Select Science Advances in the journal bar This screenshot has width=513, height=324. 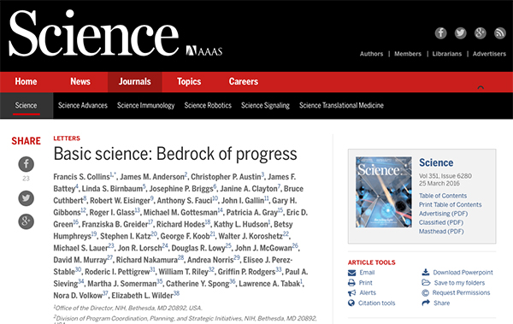83,105
